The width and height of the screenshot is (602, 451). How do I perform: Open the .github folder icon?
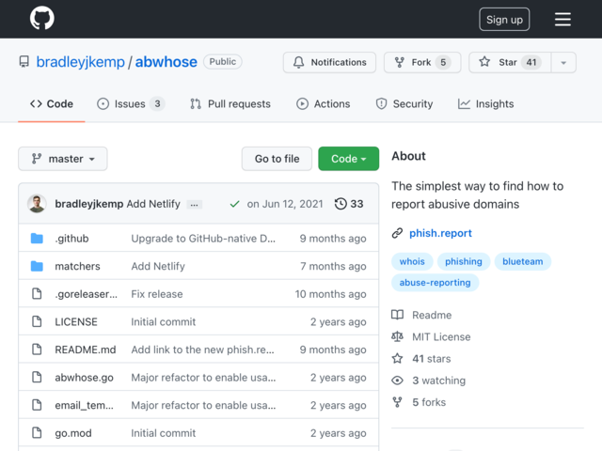click(x=37, y=238)
